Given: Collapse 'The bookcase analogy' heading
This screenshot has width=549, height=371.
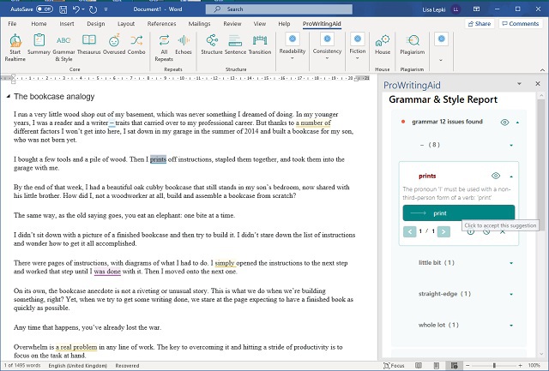Looking at the screenshot, I should (8, 97).
